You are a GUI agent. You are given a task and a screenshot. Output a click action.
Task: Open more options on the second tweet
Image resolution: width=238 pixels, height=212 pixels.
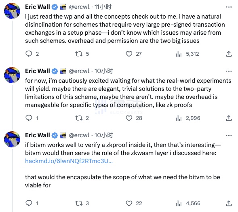(229, 71)
